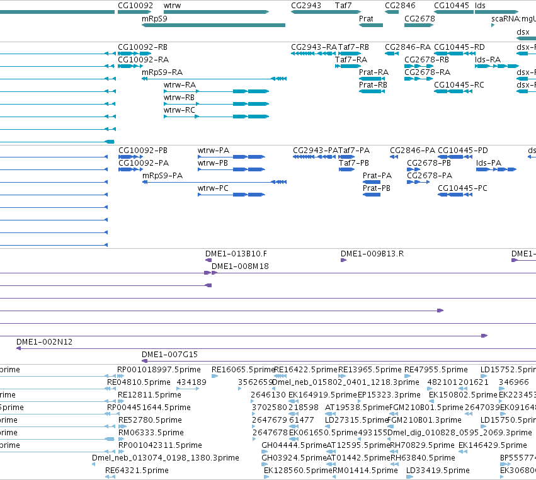This screenshot has width=536, height=480.
Task: Select transcript CG2678-RB
Action: (426, 60)
